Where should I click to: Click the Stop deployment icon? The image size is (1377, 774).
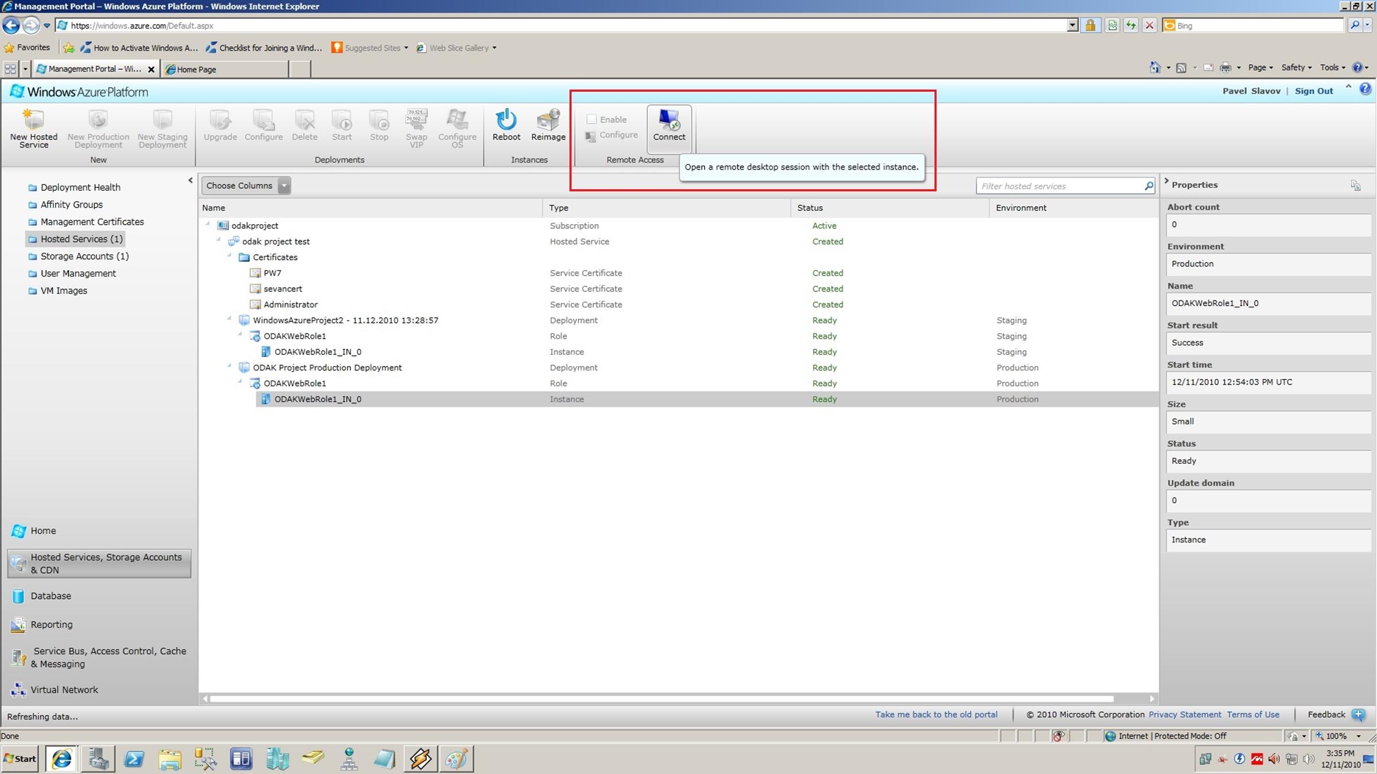click(x=379, y=119)
